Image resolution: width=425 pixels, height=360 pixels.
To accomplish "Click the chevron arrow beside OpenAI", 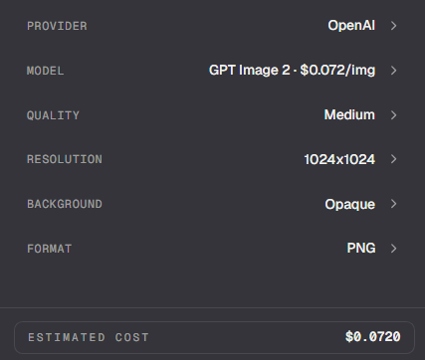I will pyautogui.click(x=393, y=26).
